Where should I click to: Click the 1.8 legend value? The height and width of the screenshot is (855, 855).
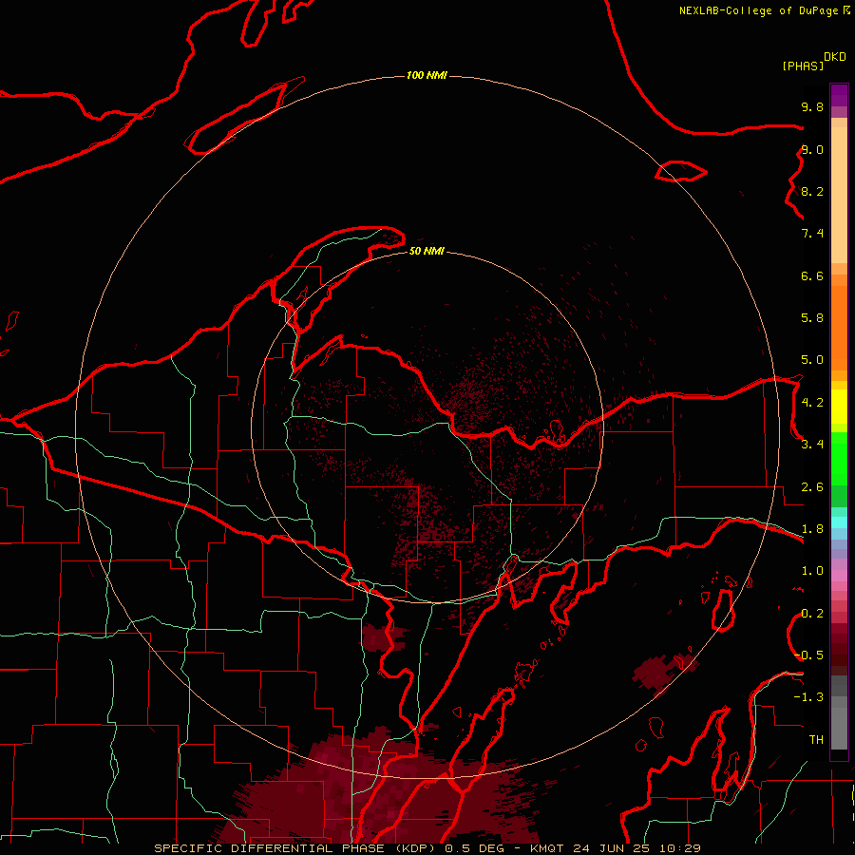[x=812, y=528]
